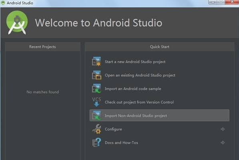Open Docs and How-Tos label
The image size is (239, 160).
point(121,143)
